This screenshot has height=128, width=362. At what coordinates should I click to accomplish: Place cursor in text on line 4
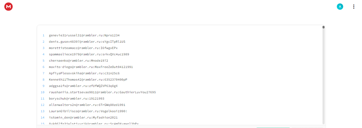(89, 54)
